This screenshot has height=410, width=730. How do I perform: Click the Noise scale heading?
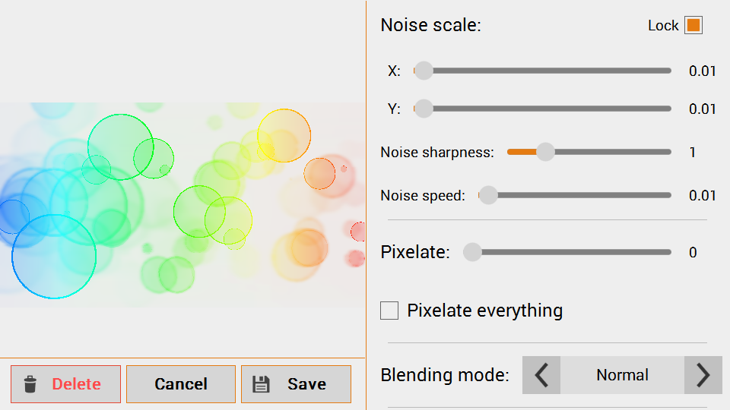tap(430, 25)
